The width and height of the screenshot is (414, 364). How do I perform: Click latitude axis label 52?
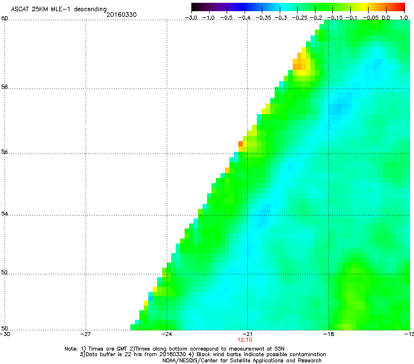point(4,272)
